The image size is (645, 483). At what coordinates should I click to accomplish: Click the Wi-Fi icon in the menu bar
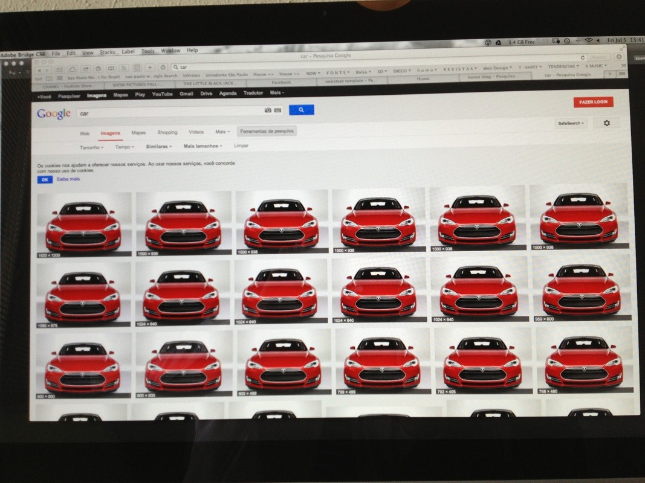589,40
